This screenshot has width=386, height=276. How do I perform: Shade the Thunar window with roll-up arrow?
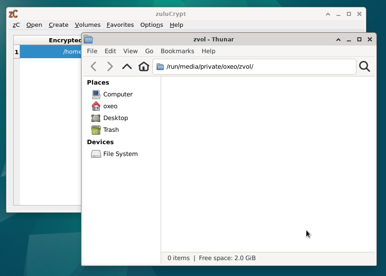(x=339, y=40)
